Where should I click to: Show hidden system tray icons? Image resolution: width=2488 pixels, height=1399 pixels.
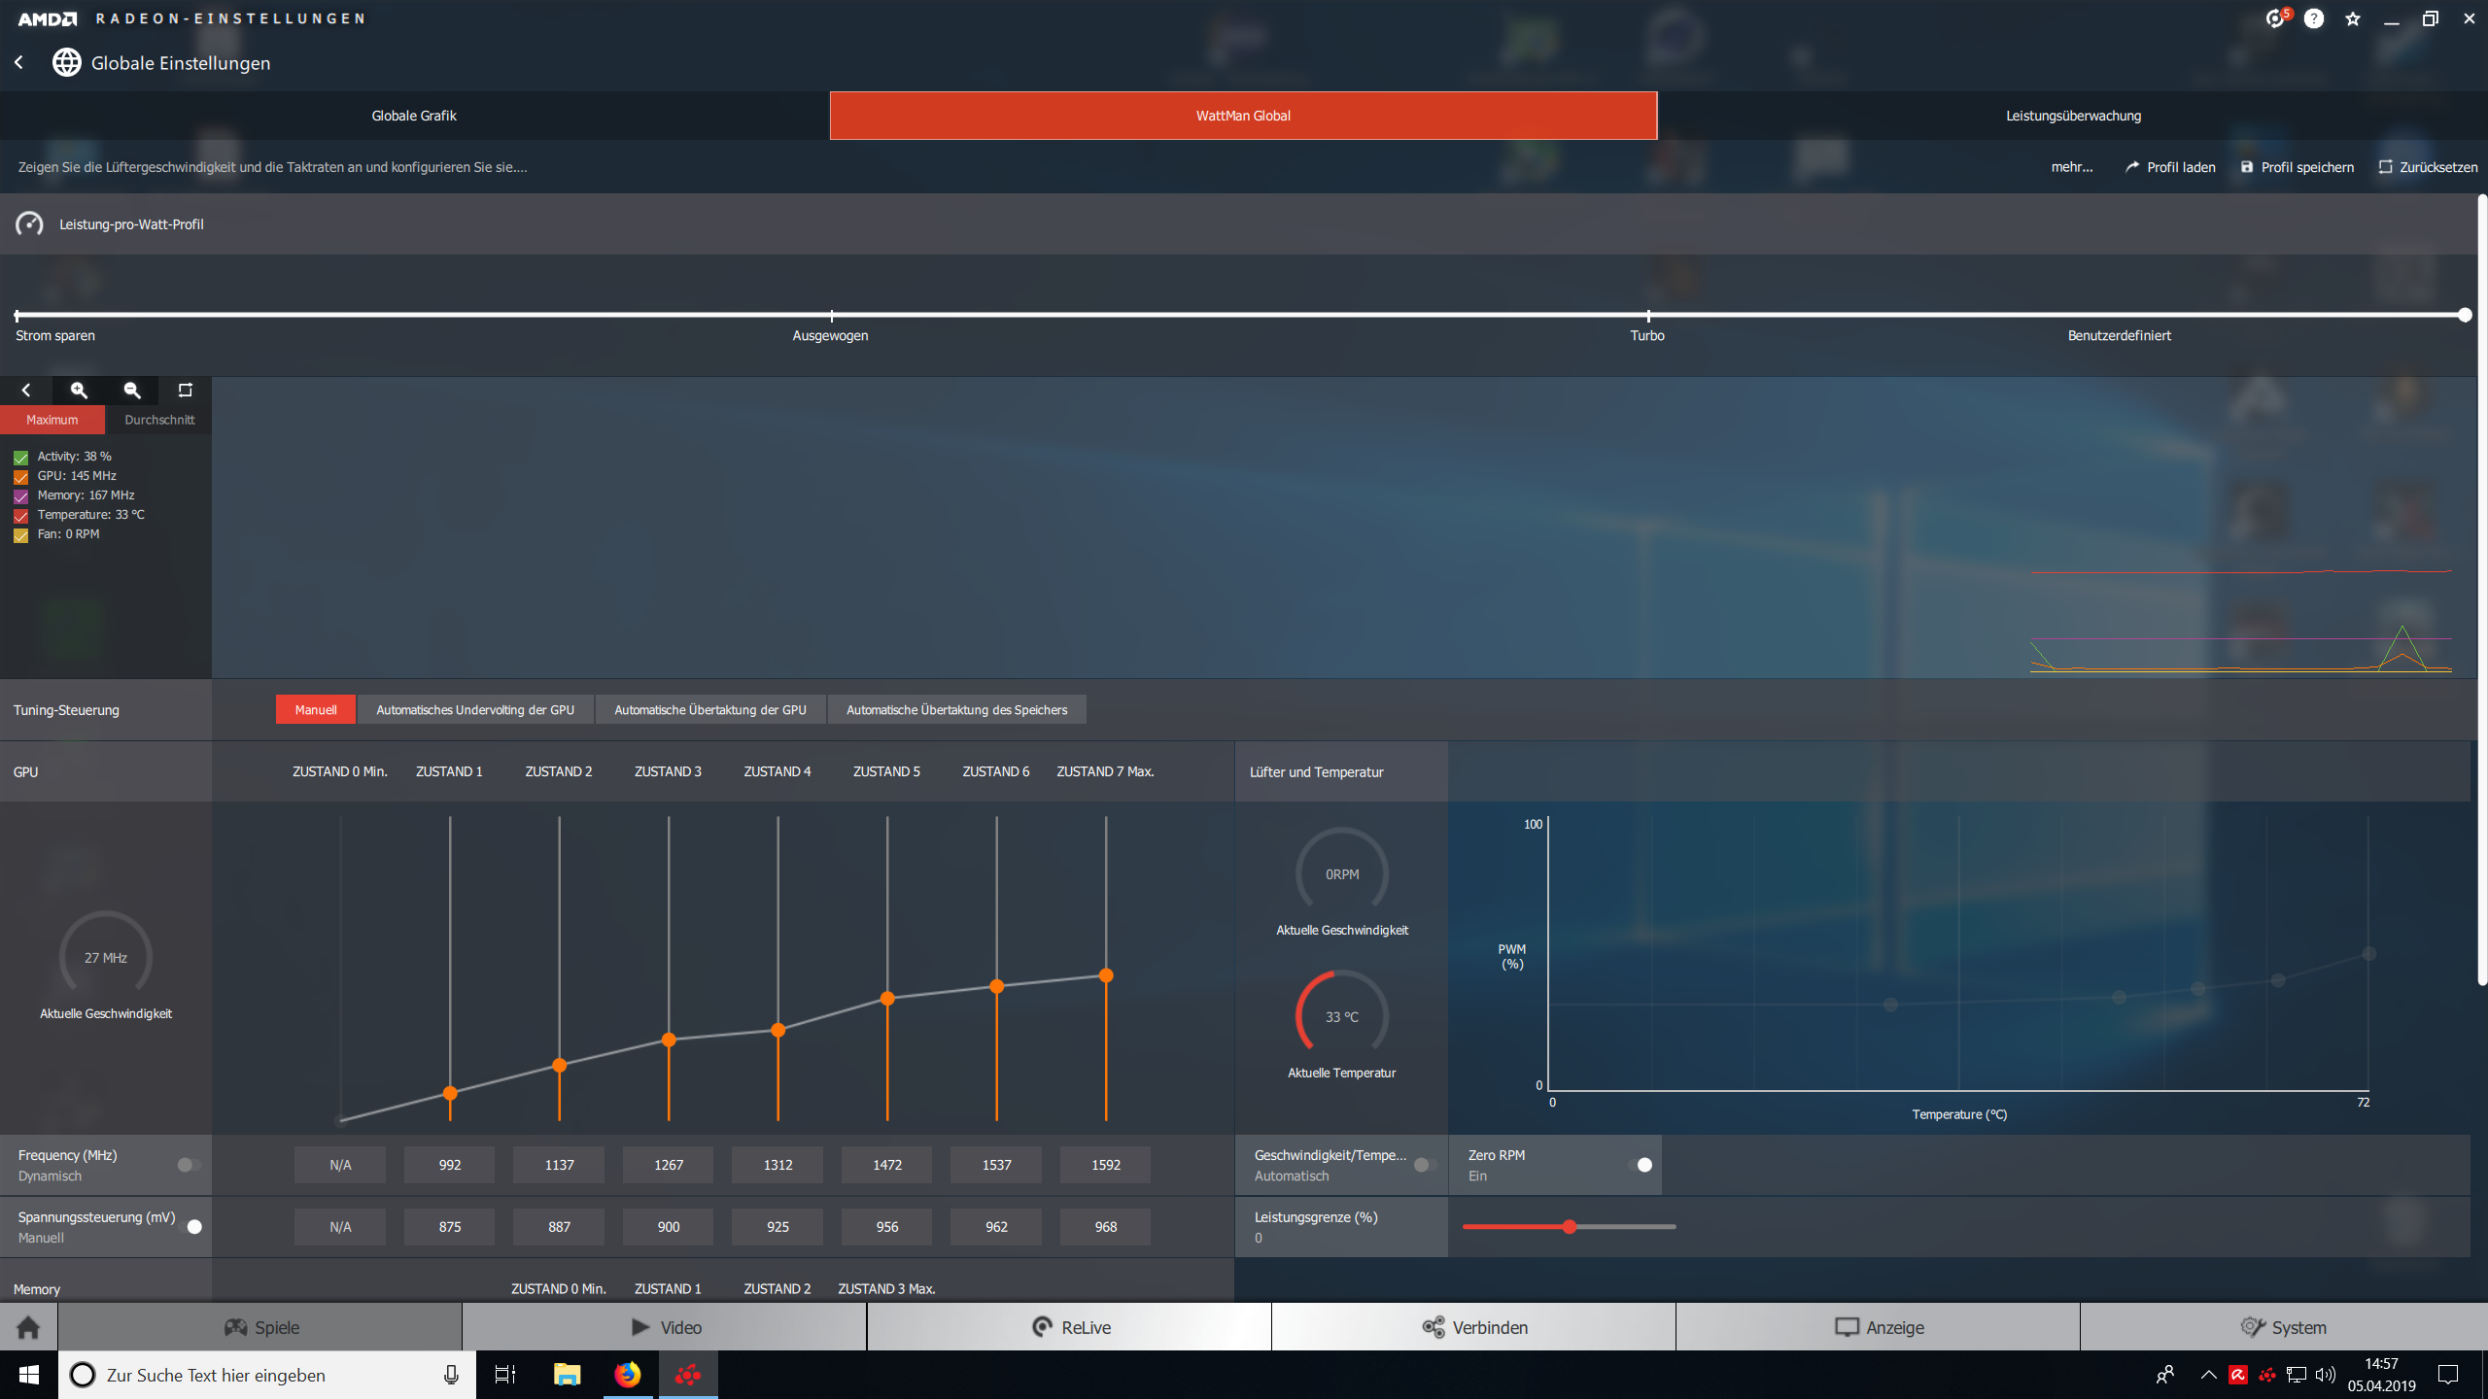[2208, 1375]
